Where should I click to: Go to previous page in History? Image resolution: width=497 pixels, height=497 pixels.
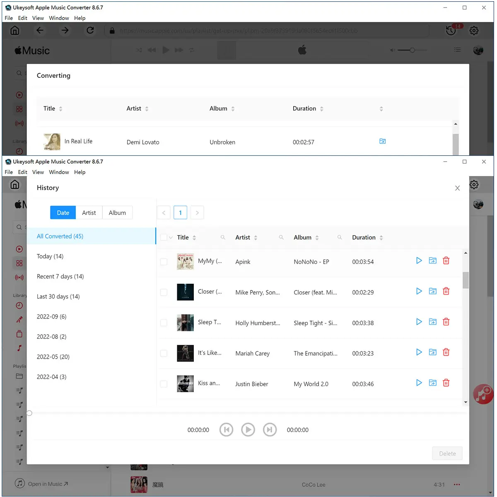[x=164, y=212]
